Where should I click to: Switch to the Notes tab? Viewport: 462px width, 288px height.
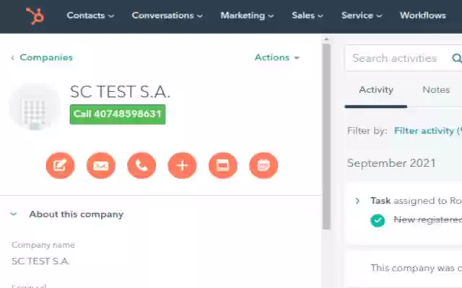pyautogui.click(x=436, y=90)
